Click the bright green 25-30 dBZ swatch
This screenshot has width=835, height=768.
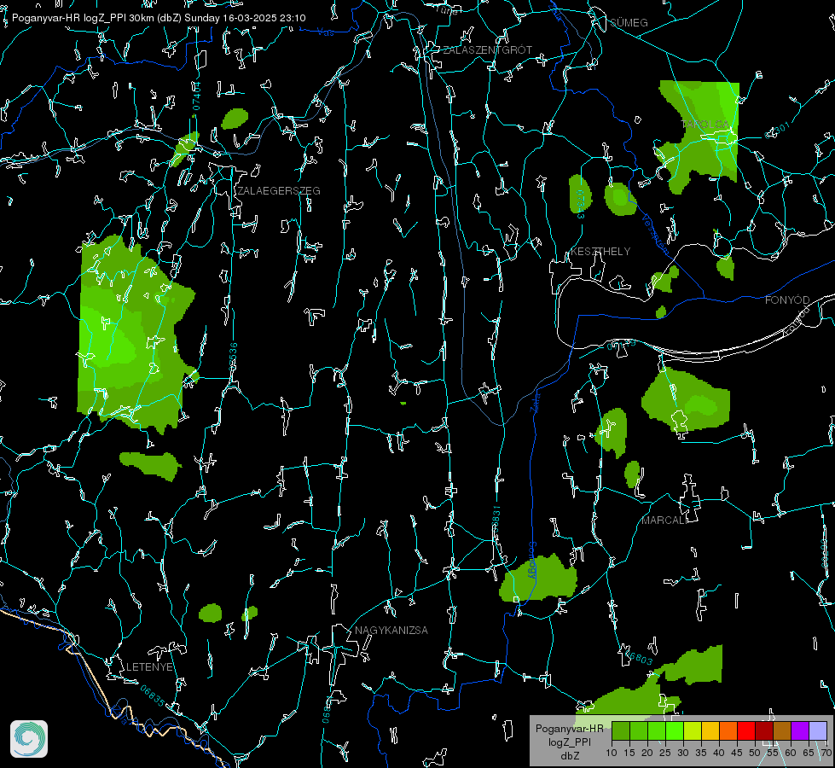pos(675,730)
